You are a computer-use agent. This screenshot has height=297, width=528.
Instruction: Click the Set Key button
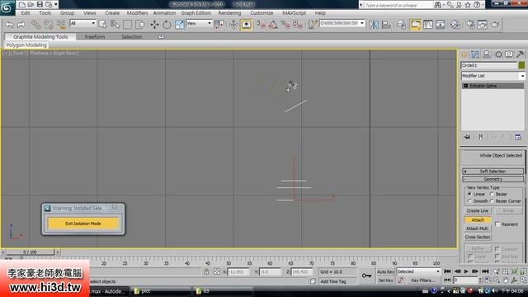pos(385,280)
